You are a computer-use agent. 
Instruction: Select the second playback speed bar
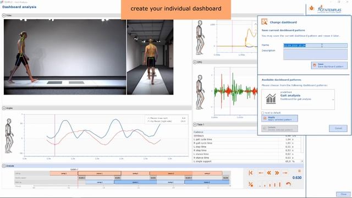pos(265,185)
